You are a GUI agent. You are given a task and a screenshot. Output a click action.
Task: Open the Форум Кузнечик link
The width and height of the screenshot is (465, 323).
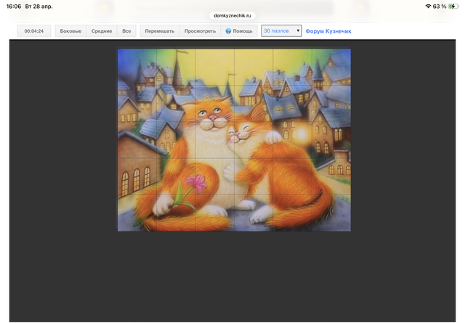click(328, 31)
